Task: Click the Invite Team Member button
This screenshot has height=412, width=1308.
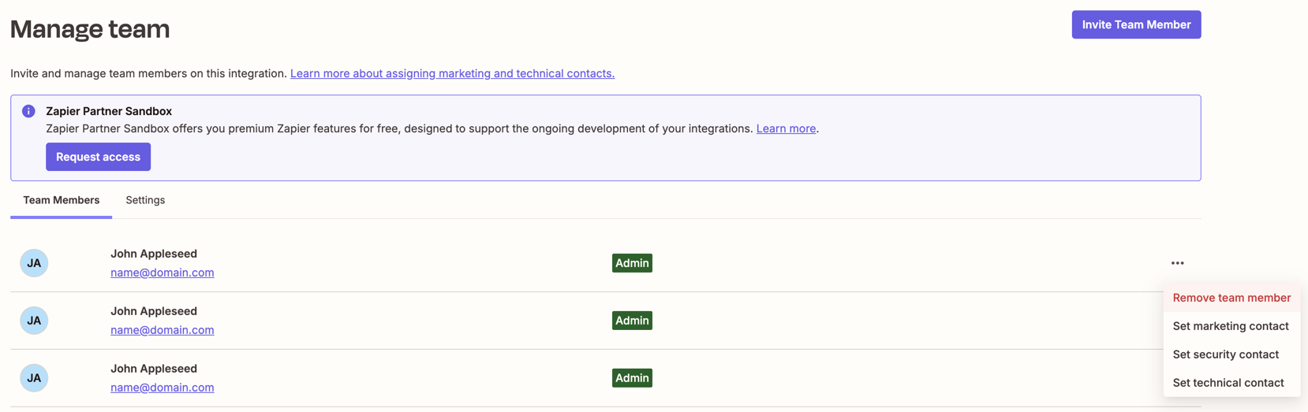Action: point(1135,24)
